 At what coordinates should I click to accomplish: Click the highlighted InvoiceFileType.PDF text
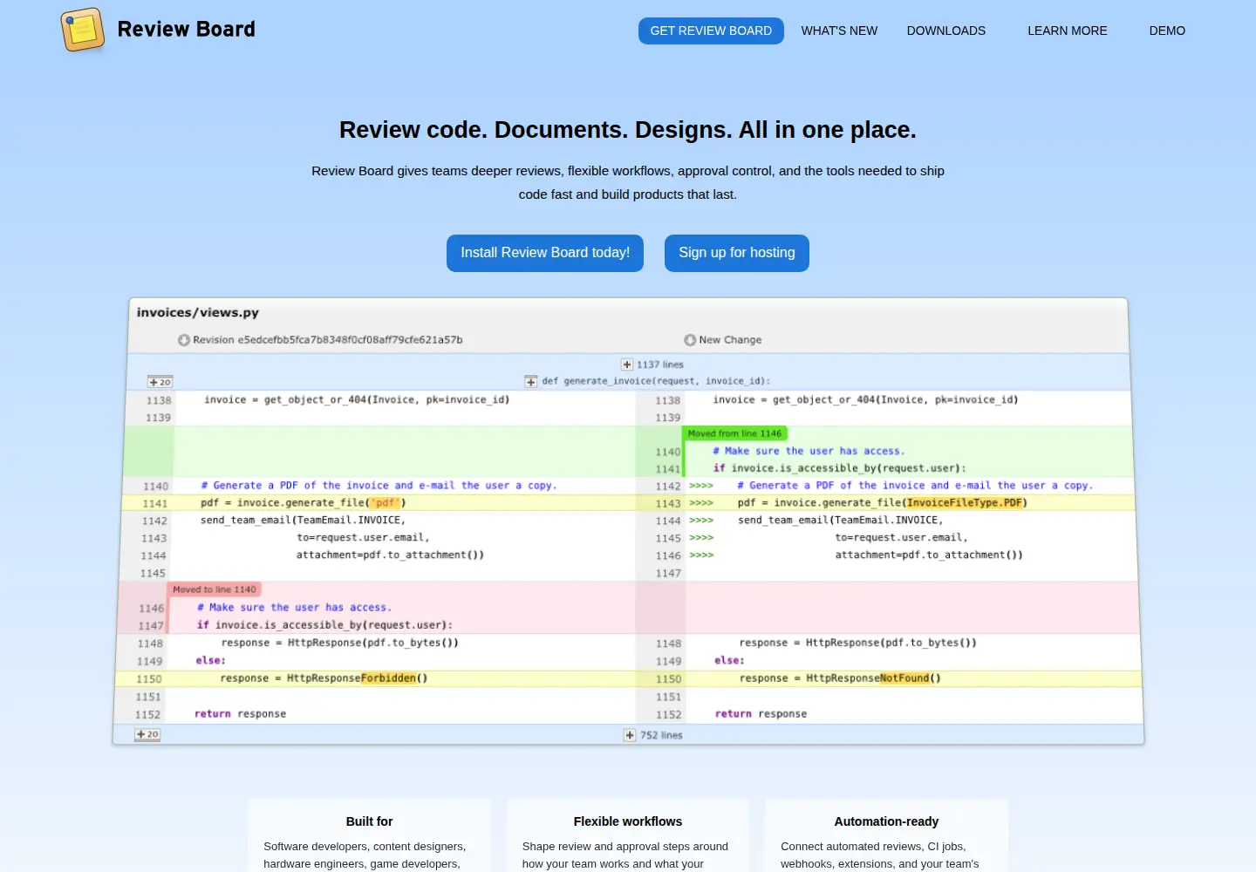click(x=965, y=503)
